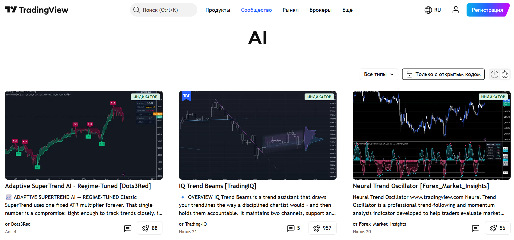The height and width of the screenshot is (240, 514).
Task: Open the language globe selector
Action: [433, 10]
